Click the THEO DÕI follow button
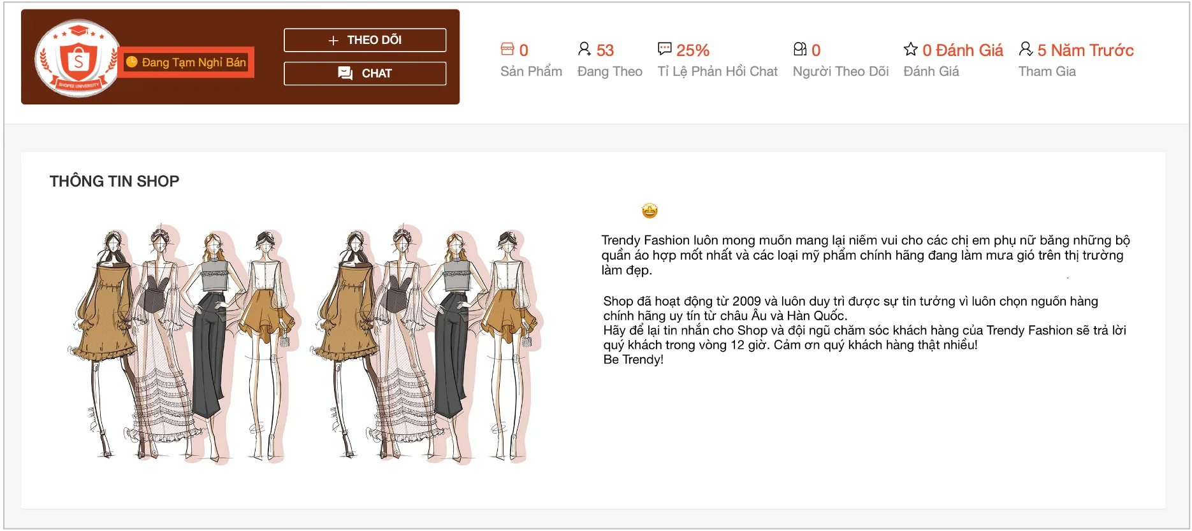Screen dimensions: 1192x531 [x=365, y=40]
